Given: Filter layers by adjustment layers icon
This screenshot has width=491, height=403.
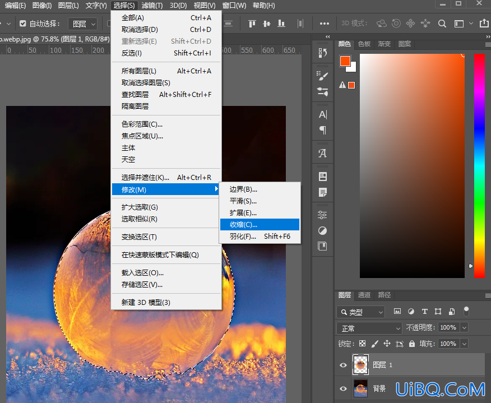Looking at the screenshot, I should 411,311.
